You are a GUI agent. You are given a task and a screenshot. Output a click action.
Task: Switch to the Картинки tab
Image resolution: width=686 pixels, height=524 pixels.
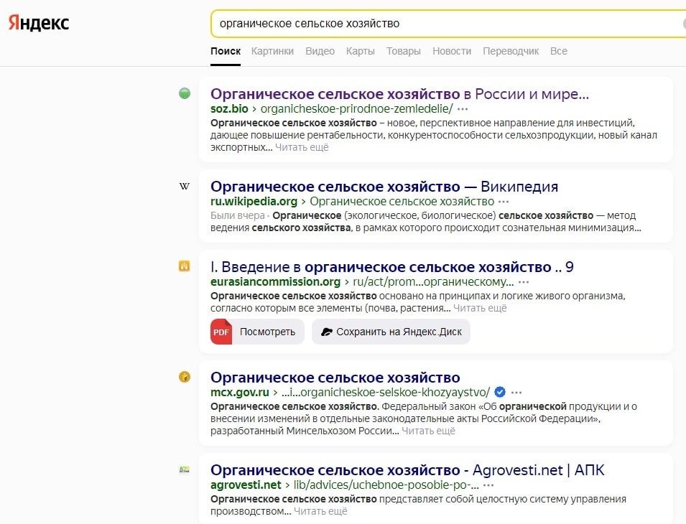(x=272, y=51)
